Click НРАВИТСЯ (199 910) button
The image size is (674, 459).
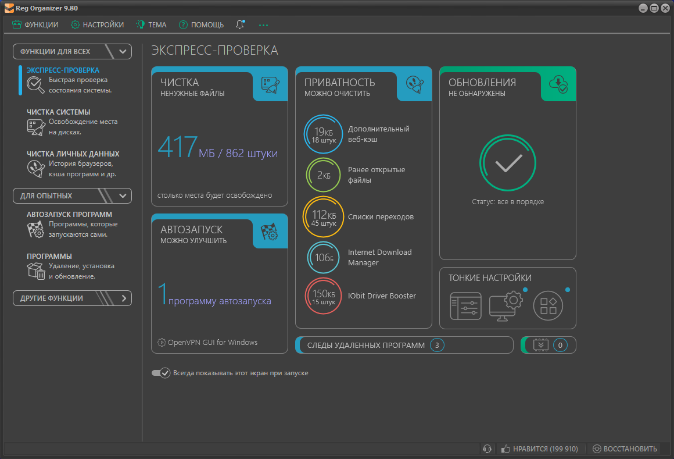tap(540, 449)
